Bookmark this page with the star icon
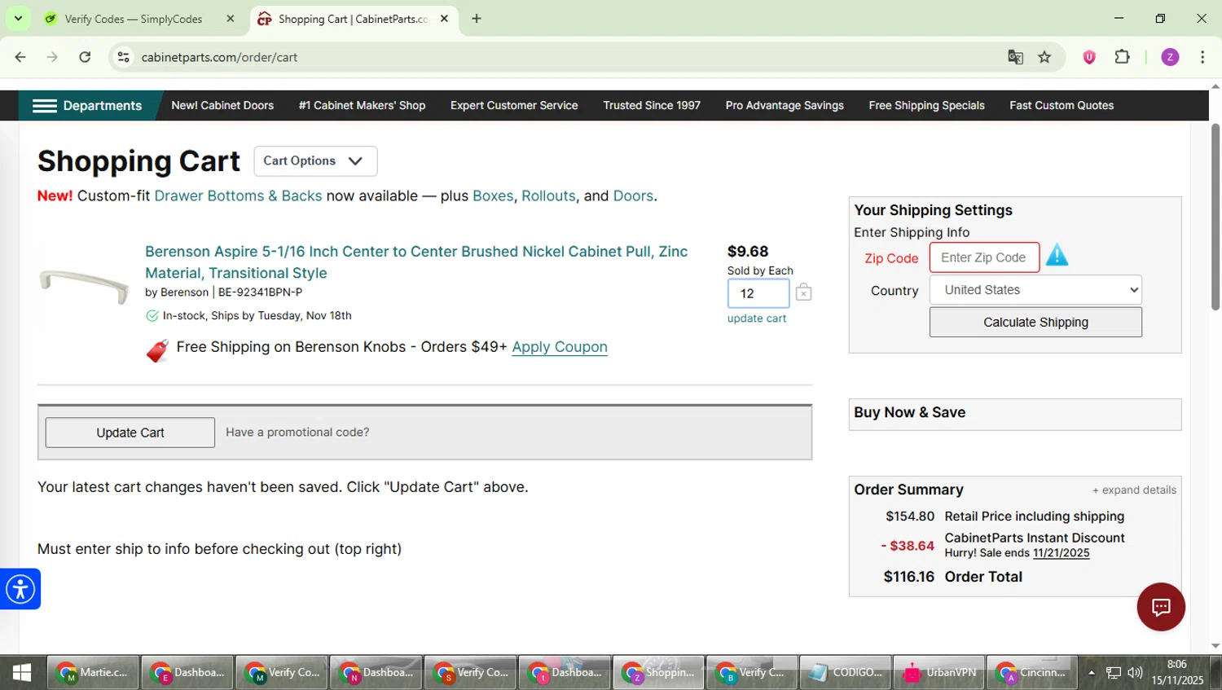Screen dimensions: 1222x690 pos(1044,57)
